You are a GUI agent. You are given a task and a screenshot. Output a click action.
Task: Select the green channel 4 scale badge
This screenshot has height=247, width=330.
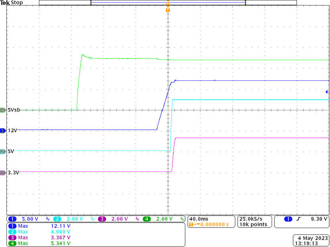click(148, 219)
